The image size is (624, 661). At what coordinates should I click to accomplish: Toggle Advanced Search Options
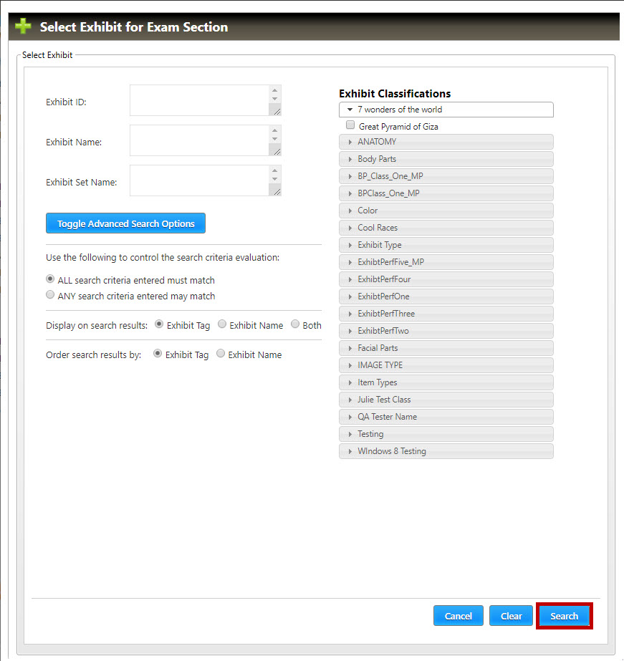point(125,223)
